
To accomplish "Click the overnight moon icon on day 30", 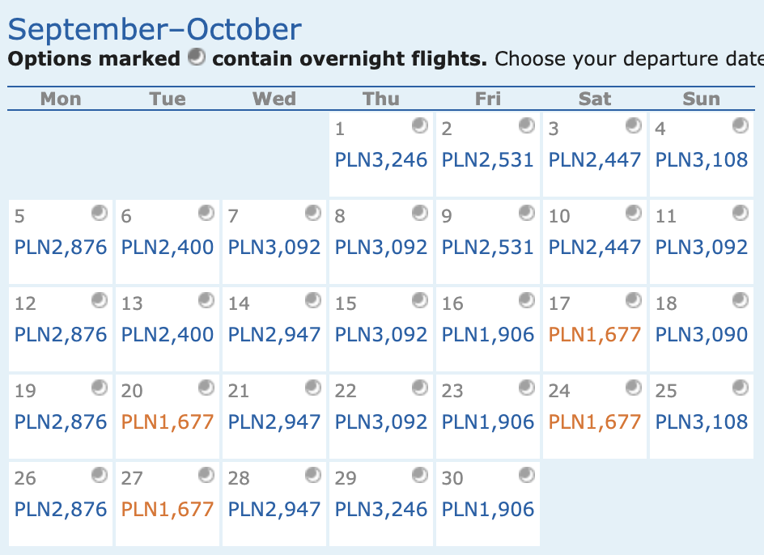I will click(x=527, y=475).
